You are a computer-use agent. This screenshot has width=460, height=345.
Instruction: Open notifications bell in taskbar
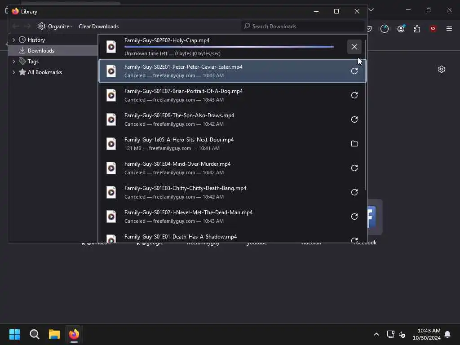tap(447, 334)
